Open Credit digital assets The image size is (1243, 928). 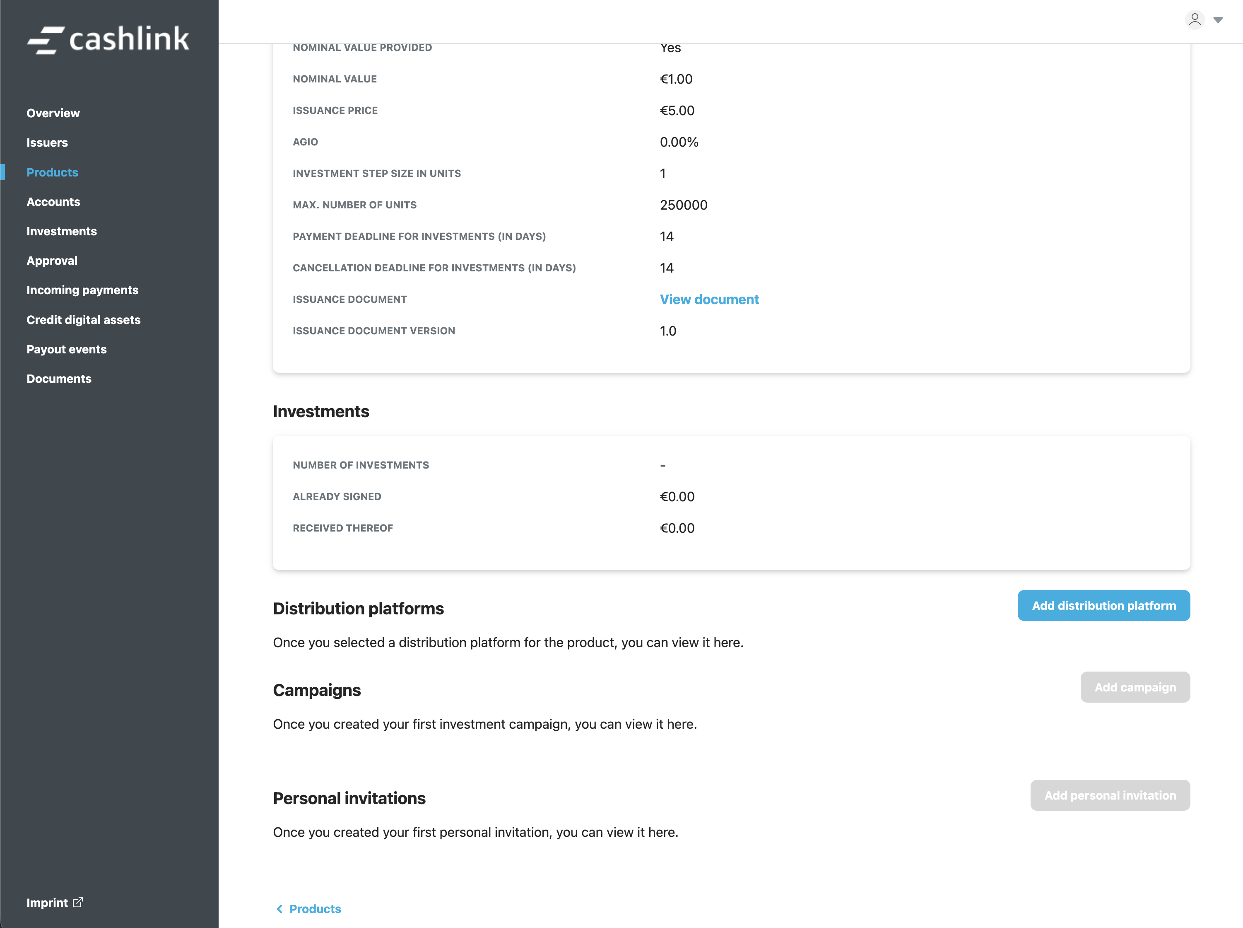pos(83,320)
